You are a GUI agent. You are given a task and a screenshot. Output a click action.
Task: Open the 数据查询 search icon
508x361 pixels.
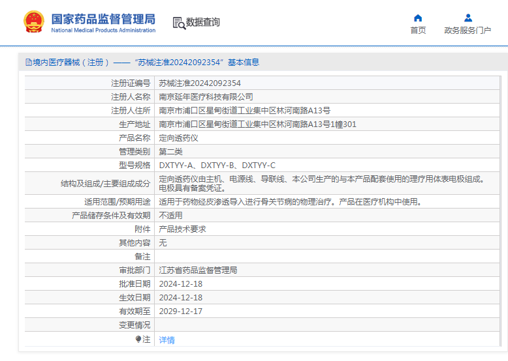click(x=179, y=23)
